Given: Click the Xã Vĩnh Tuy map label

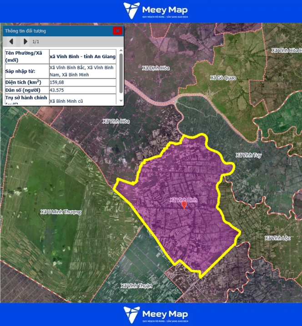Looking at the screenshot, I should 248,155.
